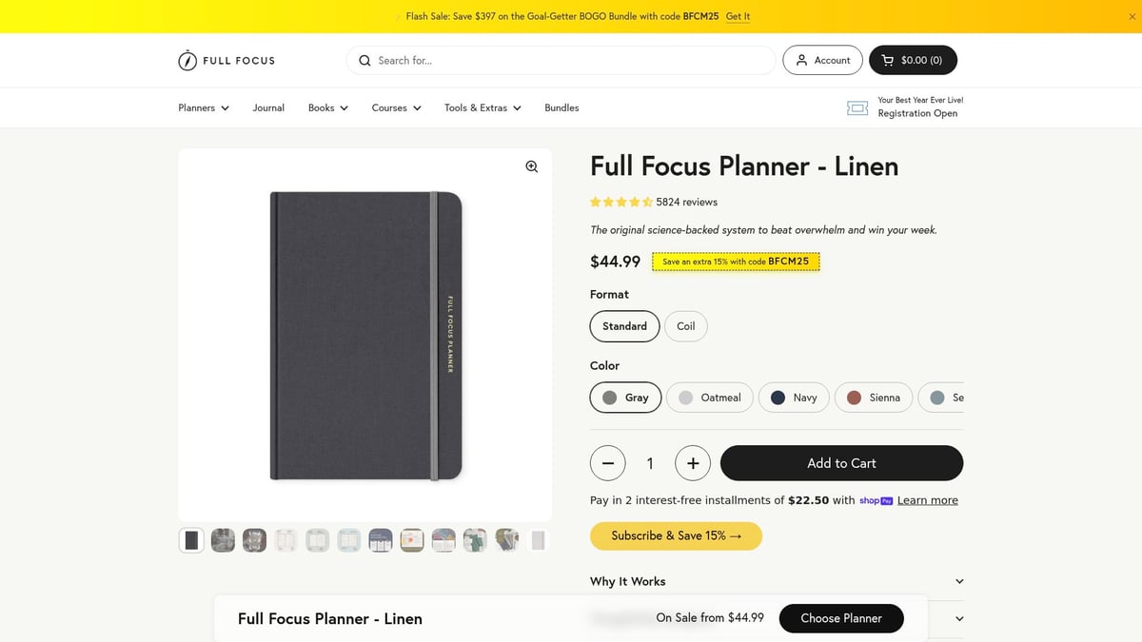Viewport: 1142px width, 642px height.
Task: Dismiss the flash sale banner with the X
Action: click(x=1132, y=16)
